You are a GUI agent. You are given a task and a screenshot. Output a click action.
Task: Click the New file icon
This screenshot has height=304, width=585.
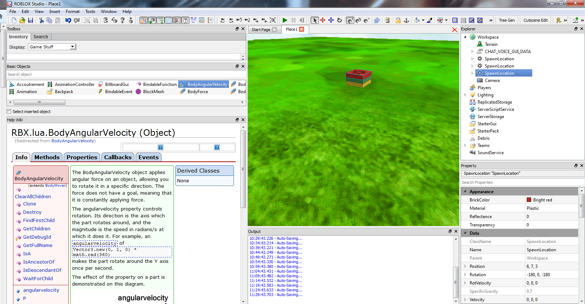14,20
